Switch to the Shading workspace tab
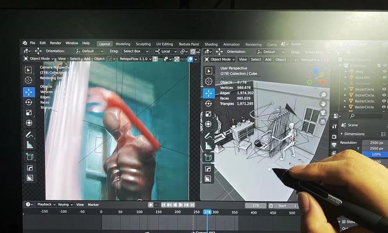This screenshot has height=233, width=388. pos(211,44)
